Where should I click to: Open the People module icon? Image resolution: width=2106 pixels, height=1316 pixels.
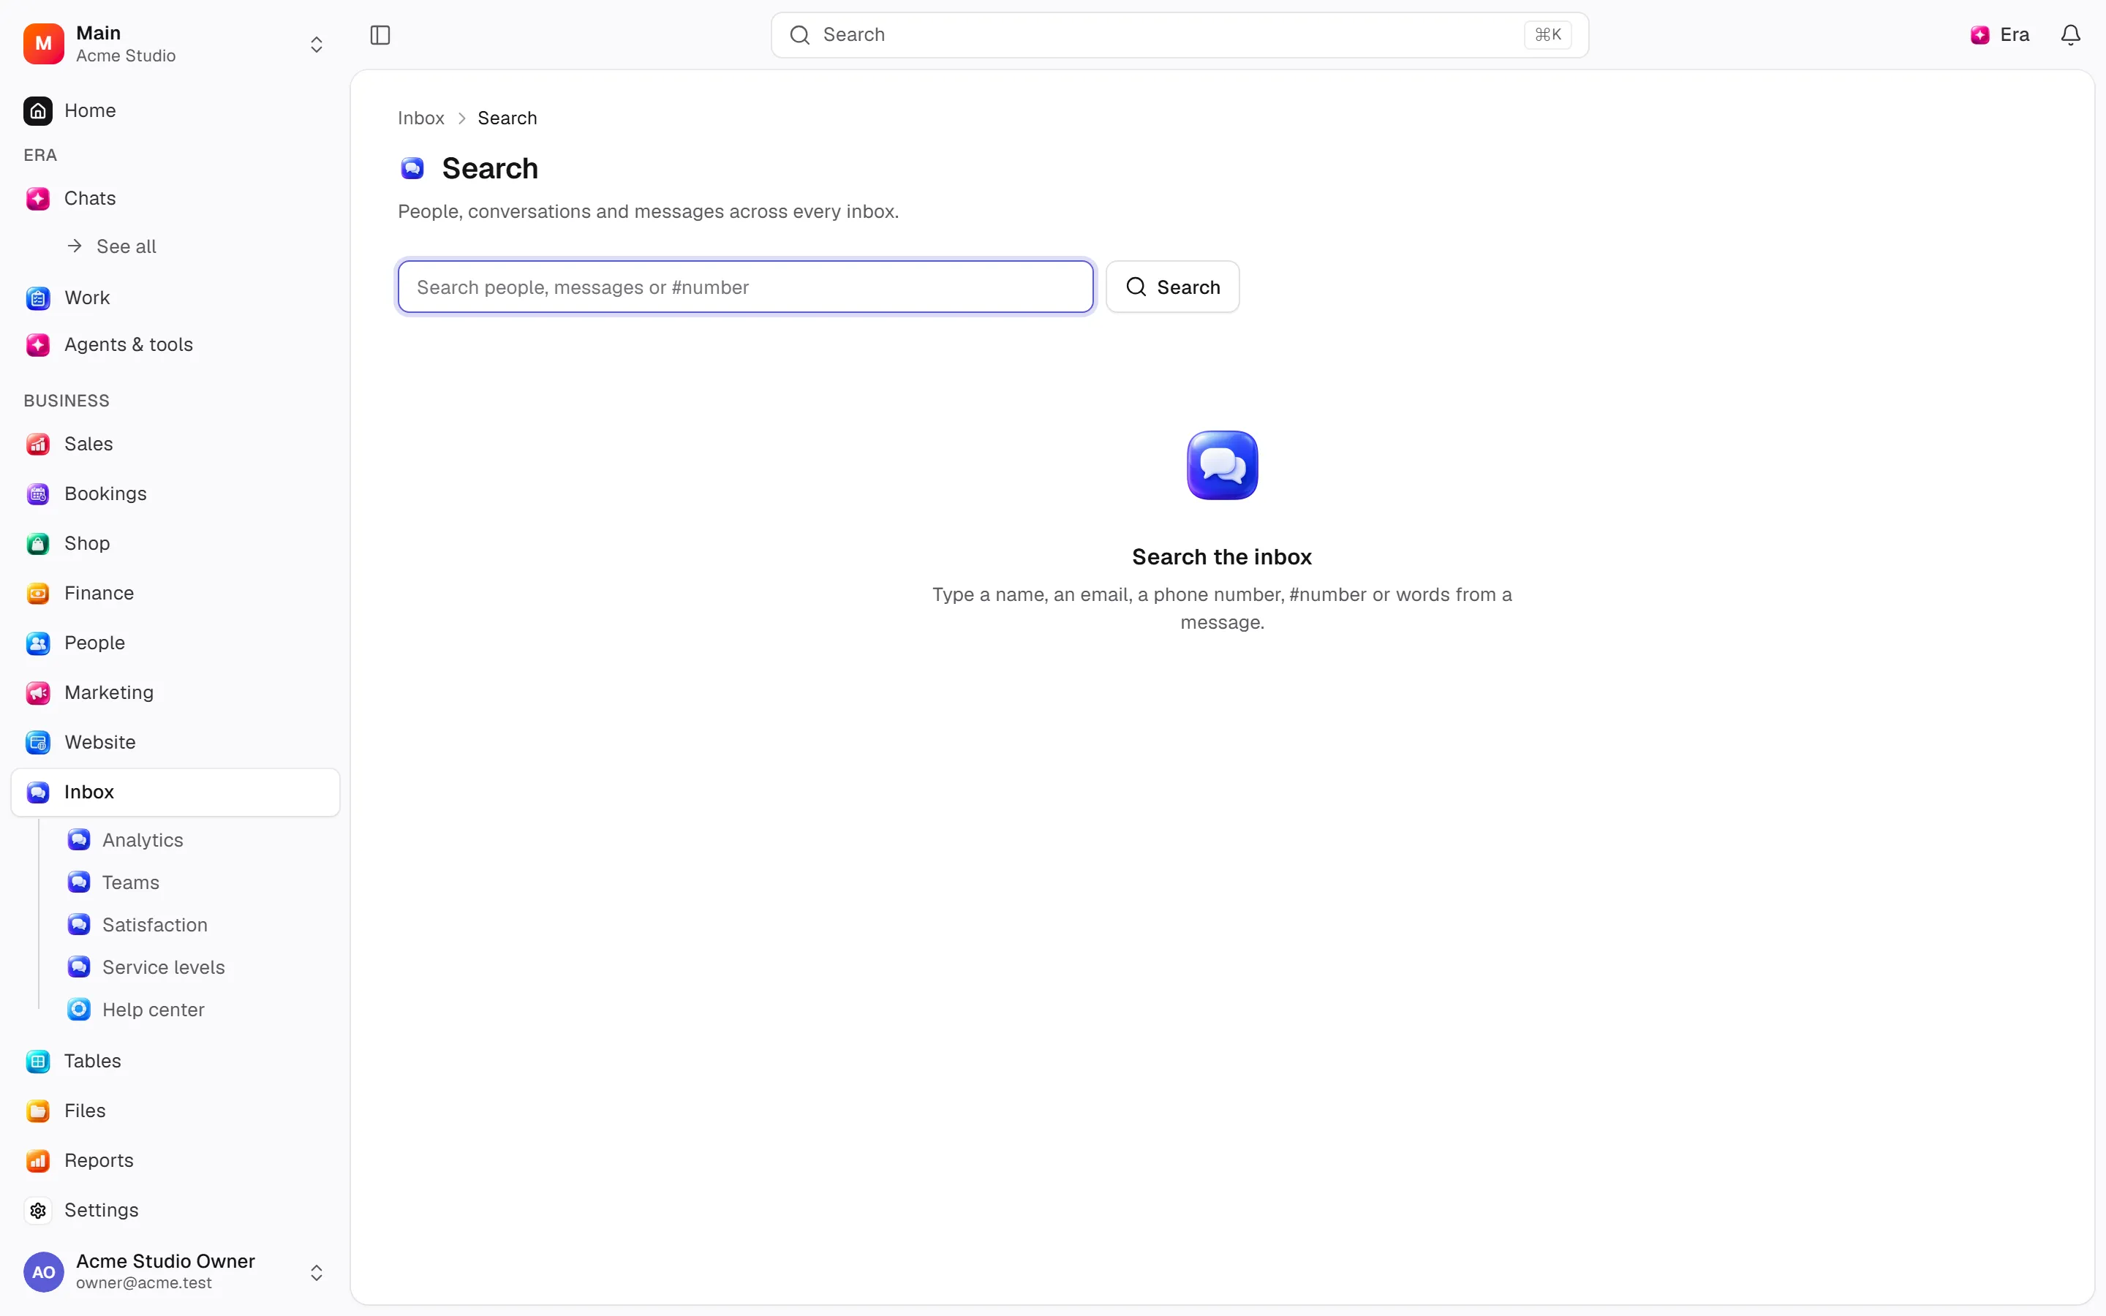point(38,643)
